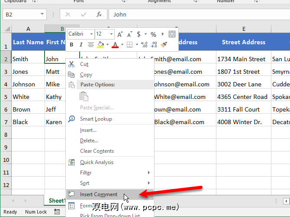
Task: Click the Format Painter brush icon
Action: coord(164,45)
